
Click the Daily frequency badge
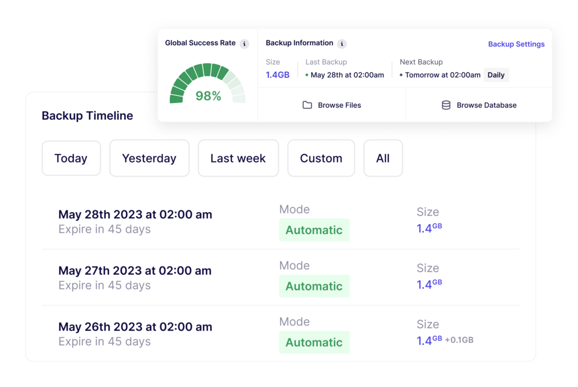click(x=496, y=74)
